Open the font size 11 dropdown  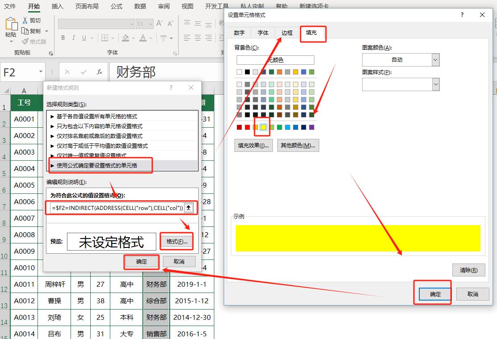[150, 24]
